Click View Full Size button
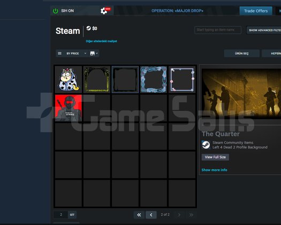This screenshot has width=281, height=225. coord(215,157)
